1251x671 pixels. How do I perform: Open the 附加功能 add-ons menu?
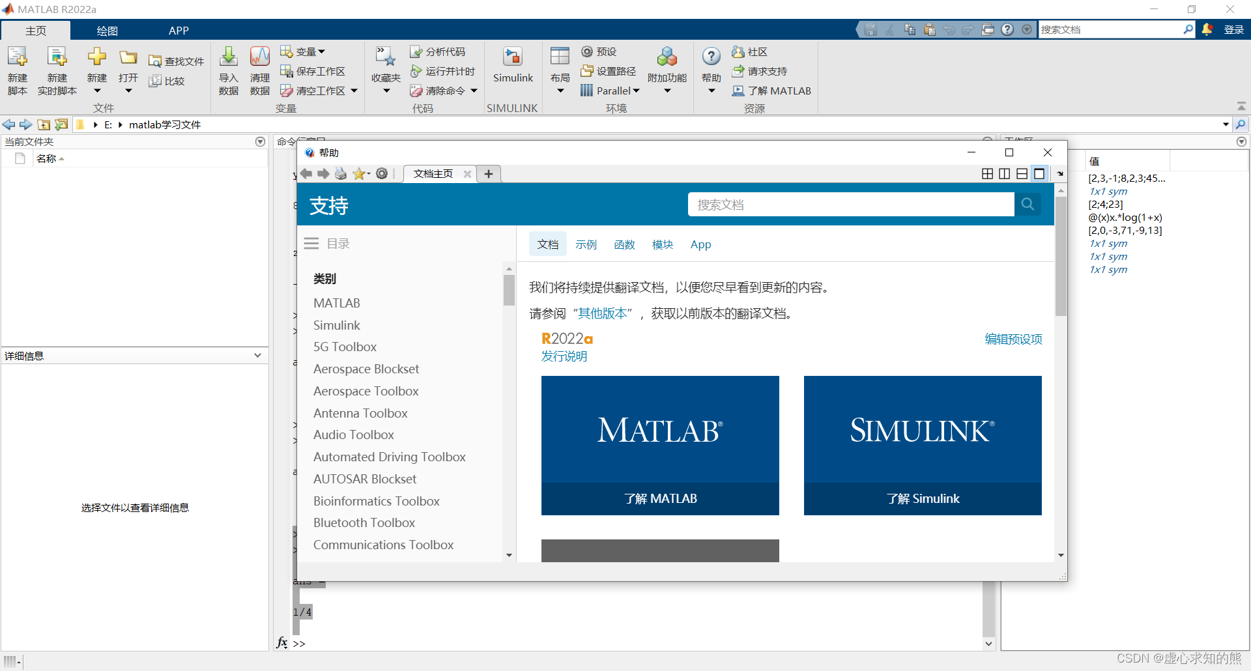coord(667,71)
